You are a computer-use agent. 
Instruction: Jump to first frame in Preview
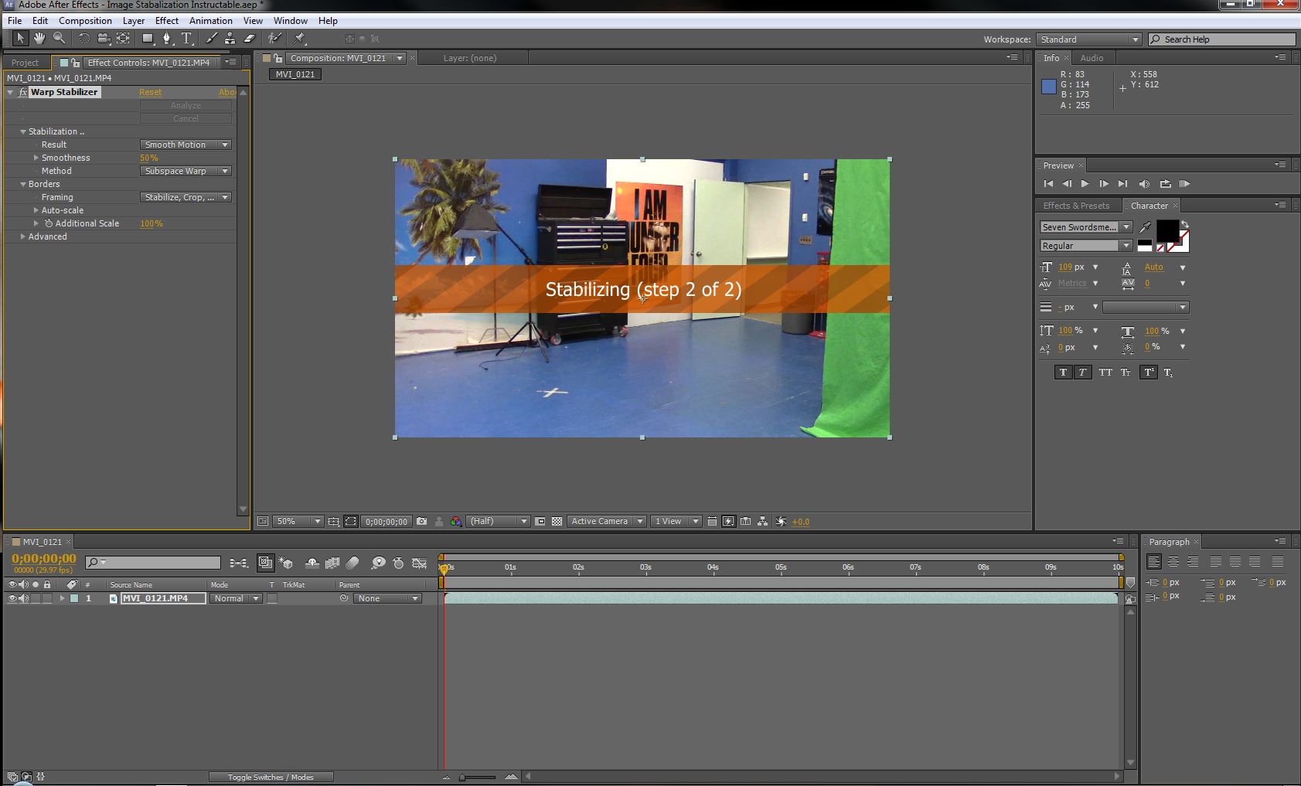click(x=1048, y=184)
